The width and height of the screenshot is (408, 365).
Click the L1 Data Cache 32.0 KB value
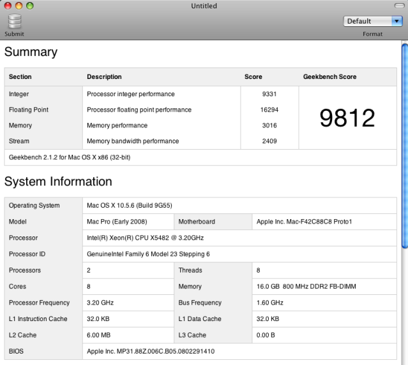coord(268,318)
